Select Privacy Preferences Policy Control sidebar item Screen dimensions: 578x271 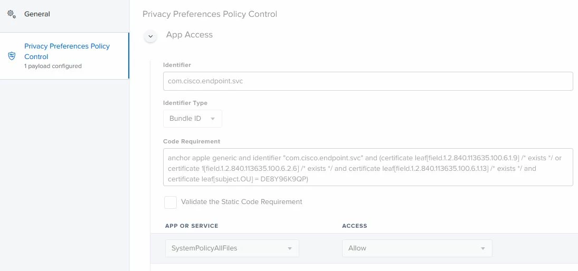click(64, 55)
